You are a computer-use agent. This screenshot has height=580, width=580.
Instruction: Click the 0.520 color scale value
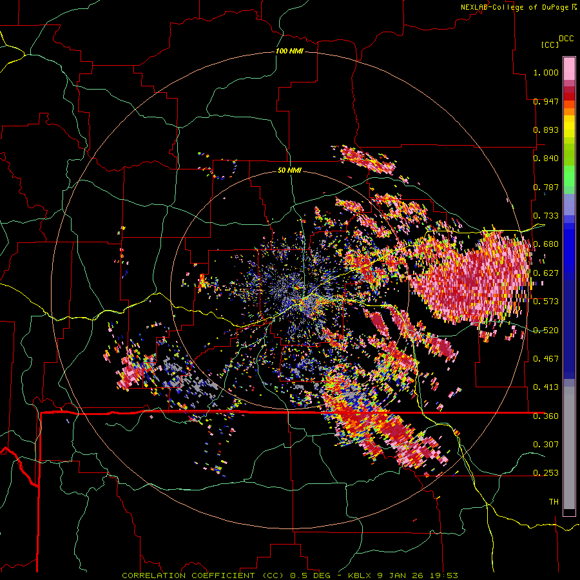tap(546, 331)
